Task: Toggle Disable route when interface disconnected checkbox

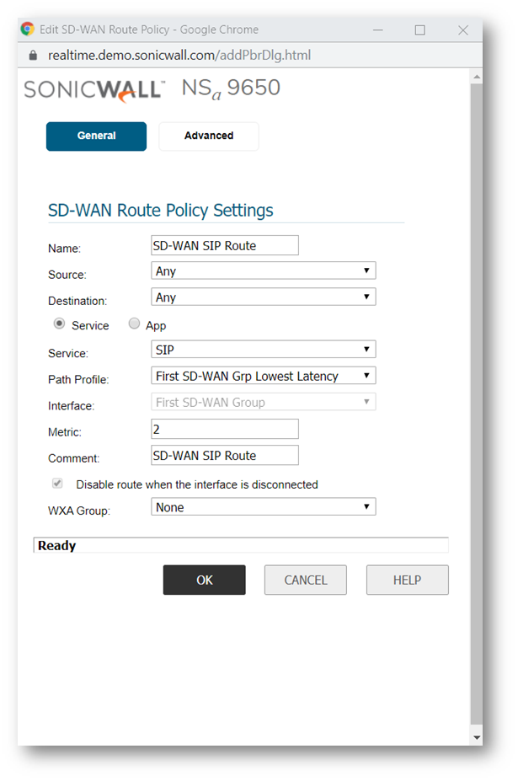Action: 58,484
